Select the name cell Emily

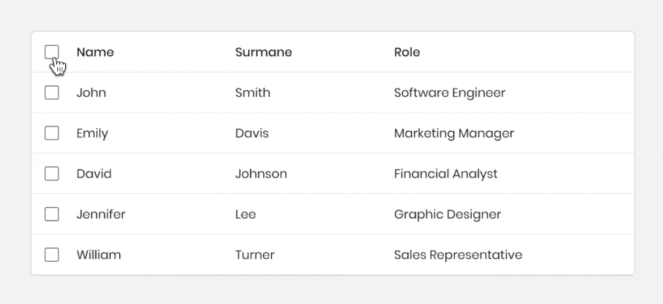[92, 133]
